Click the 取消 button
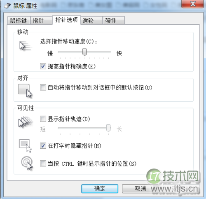Viewport: 206px width, 199px height. coord(140,189)
